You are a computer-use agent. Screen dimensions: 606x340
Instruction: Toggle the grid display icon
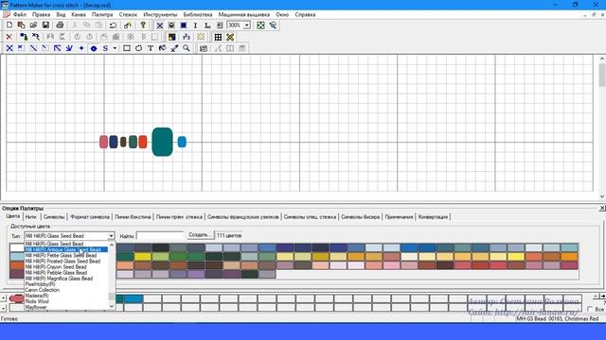click(218, 37)
